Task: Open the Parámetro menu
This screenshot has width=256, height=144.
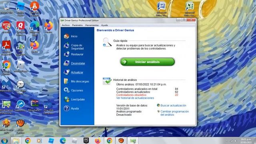Action: coord(77,25)
